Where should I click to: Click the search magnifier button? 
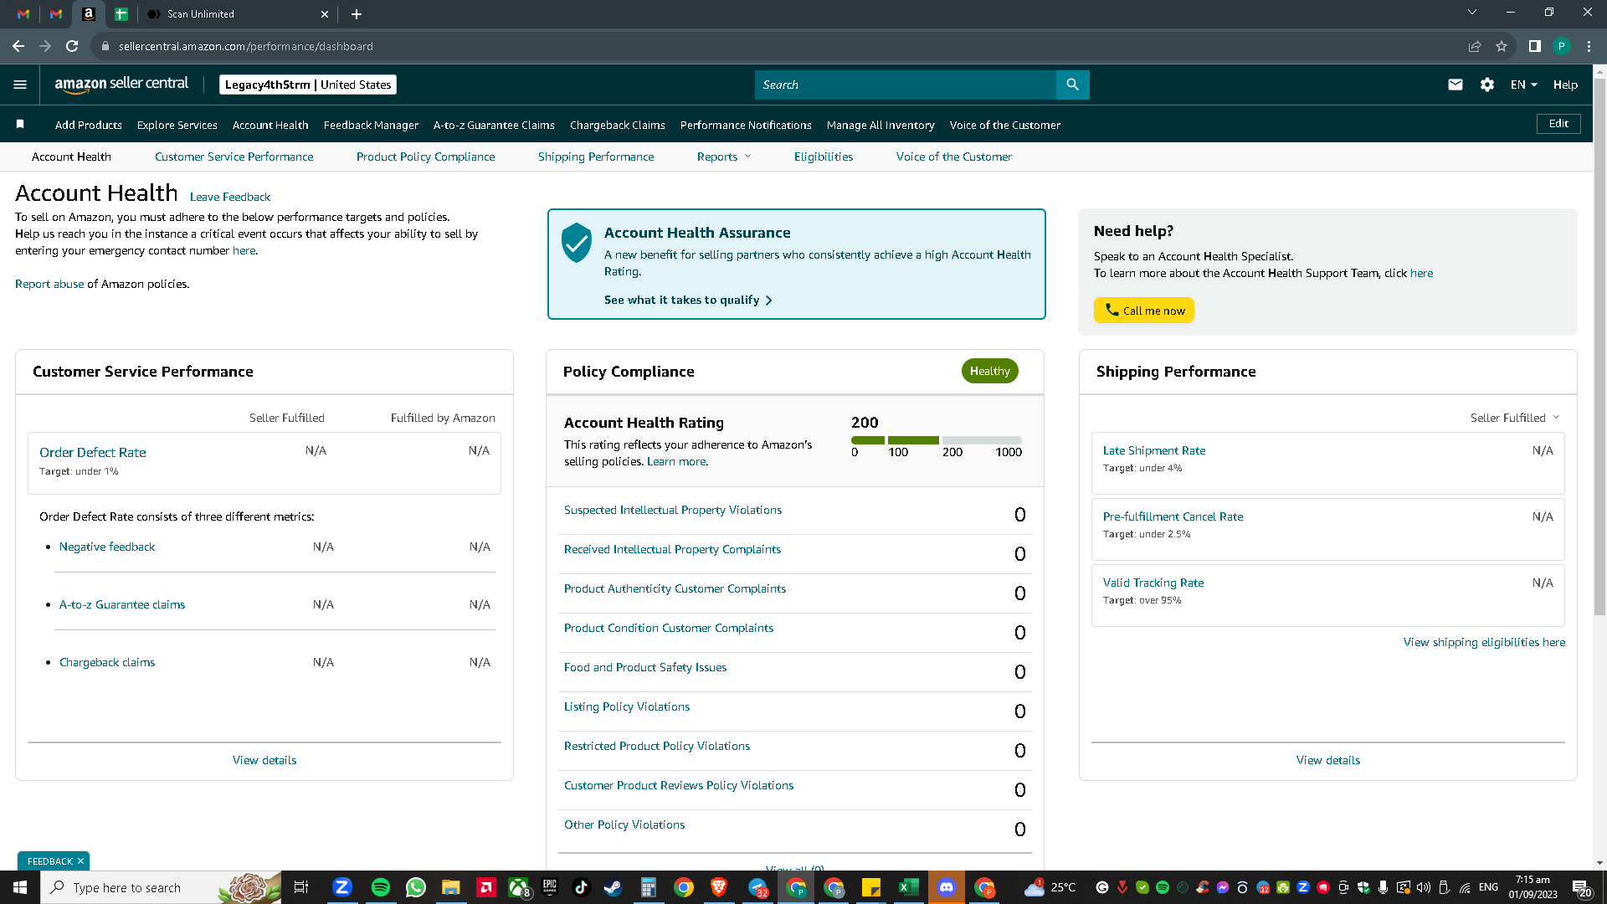(x=1072, y=85)
